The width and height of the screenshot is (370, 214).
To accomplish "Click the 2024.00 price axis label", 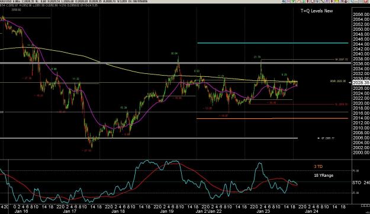I will [361, 93].
